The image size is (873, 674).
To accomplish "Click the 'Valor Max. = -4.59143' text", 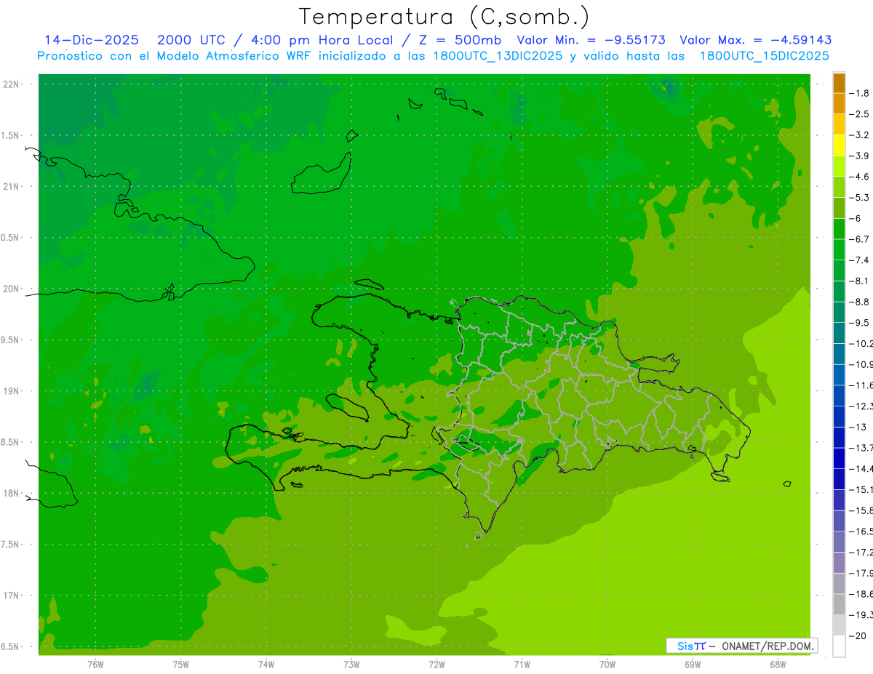I will tap(755, 40).
